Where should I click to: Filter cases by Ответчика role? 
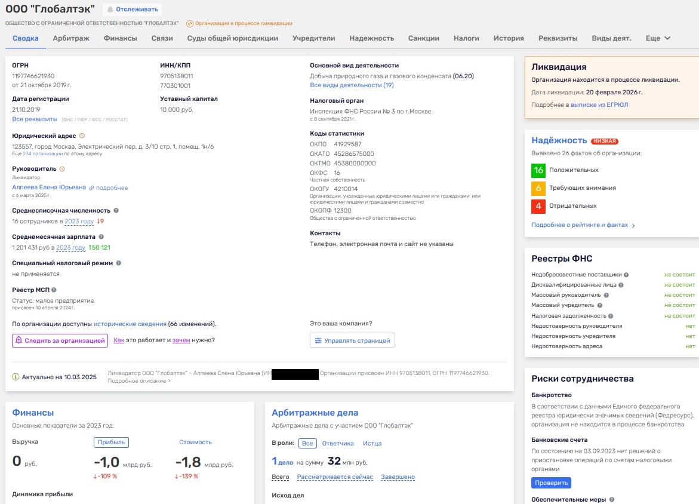[338, 443]
